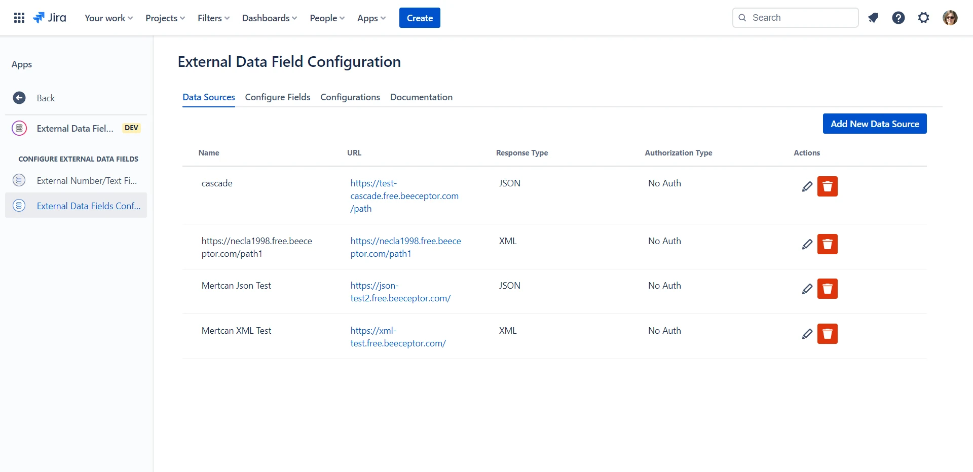Screen dimensions: 973x472
Task: Click the Response Type column header
Action: coord(522,153)
